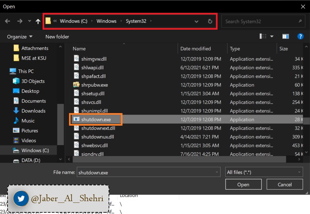This screenshot has height=214, width=310.
Task: Select the shimgvw.dll file
Action: 94,59
